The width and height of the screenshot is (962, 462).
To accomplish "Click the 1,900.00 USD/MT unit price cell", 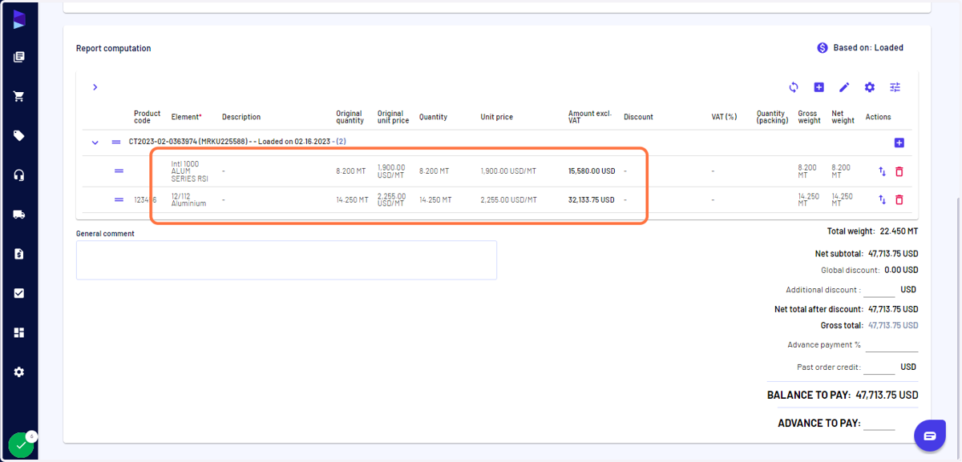I will (508, 171).
